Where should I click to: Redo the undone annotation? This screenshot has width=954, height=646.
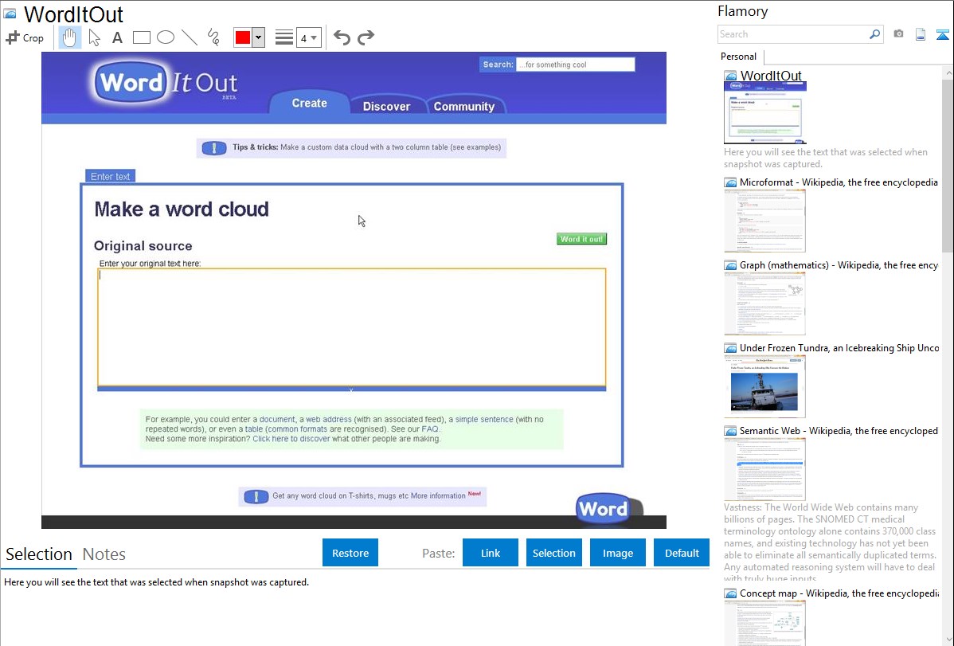click(x=366, y=37)
